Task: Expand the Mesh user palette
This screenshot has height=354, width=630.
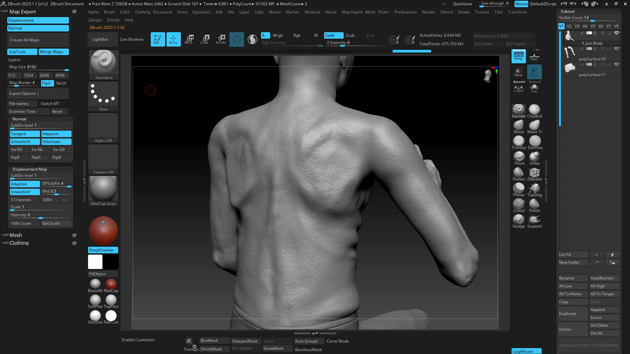Action: pyautogui.click(x=15, y=235)
